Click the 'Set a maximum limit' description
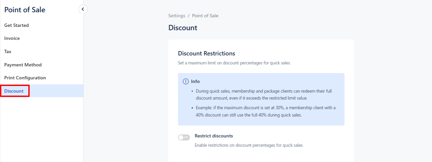432x162 pixels. coord(234,63)
